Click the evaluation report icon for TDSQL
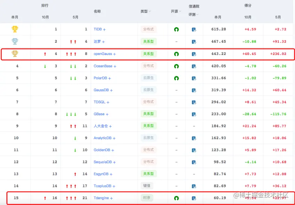This screenshot has width=295, height=205. (194, 102)
